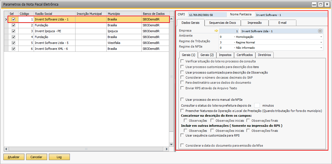332x164 pixels.
Task: Select the Dados Gerais tab
Action: pos(190,22)
